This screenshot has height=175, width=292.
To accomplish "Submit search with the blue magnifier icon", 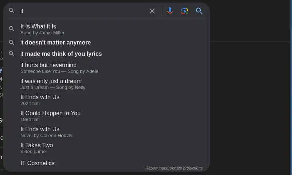I will point(199,11).
